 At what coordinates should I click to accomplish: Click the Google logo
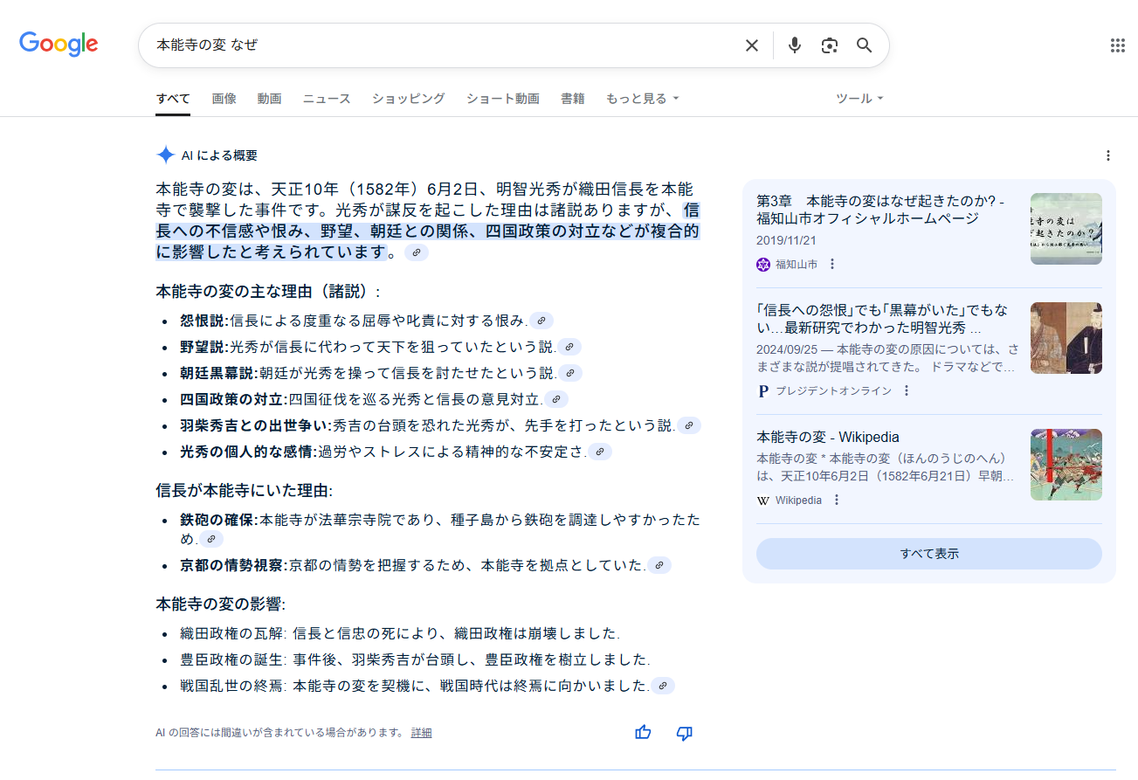pos(59,45)
